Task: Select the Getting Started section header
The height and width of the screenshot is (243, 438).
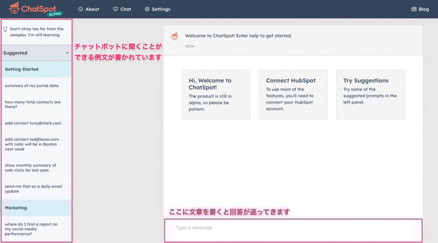Action: pyautogui.click(x=36, y=69)
